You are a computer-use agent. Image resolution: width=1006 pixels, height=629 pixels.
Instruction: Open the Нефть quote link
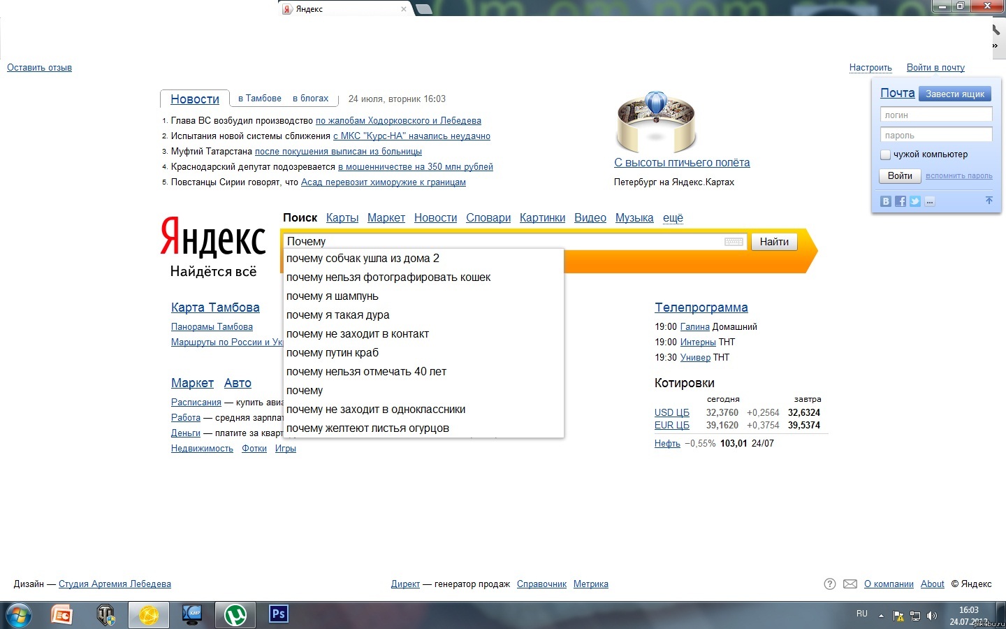[667, 444]
